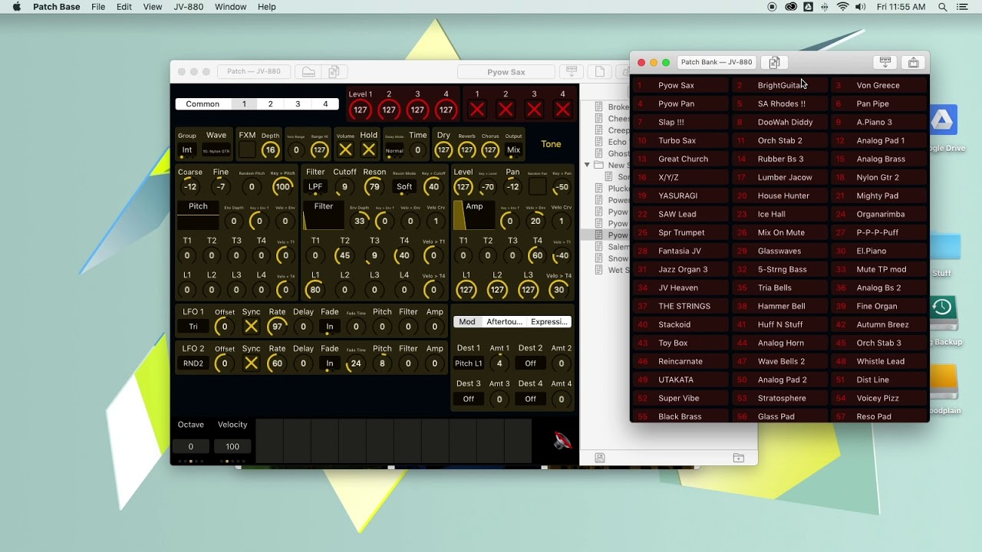The height and width of the screenshot is (552, 982).
Task: Toggle tone 1 mute X switch
Action: point(477,110)
